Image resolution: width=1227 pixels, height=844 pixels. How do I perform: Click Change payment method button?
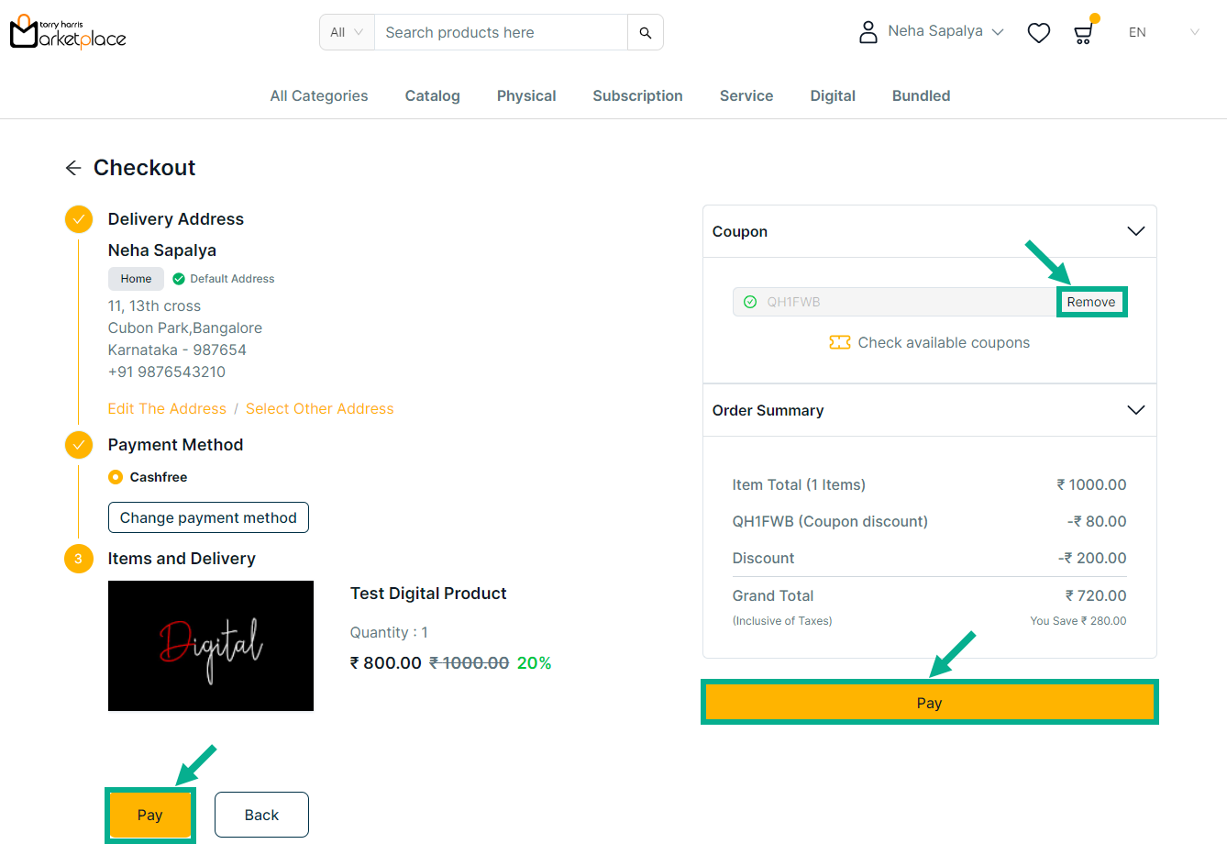[208, 517]
